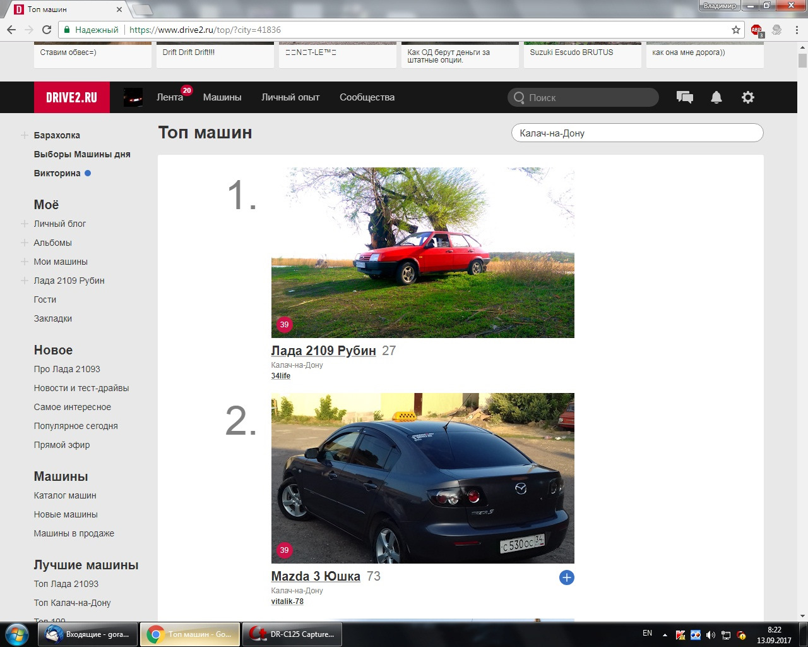Open the Drift Drift Drift!!! card
Screen dimensions: 808x647
click(x=215, y=55)
